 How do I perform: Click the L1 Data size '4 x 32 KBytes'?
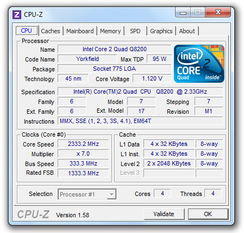169,144
